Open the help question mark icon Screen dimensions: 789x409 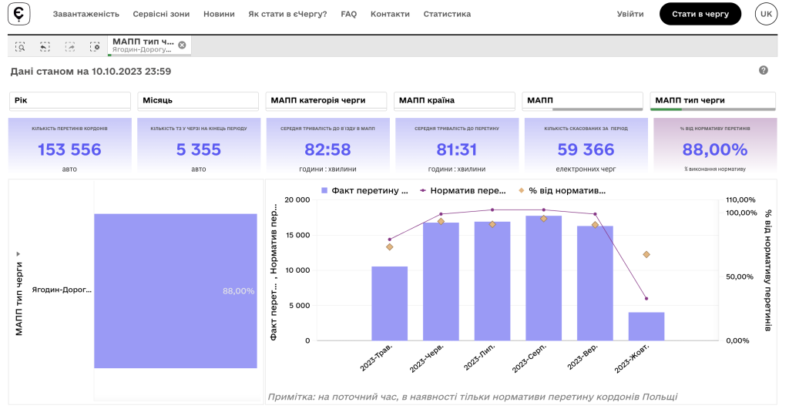click(x=764, y=70)
